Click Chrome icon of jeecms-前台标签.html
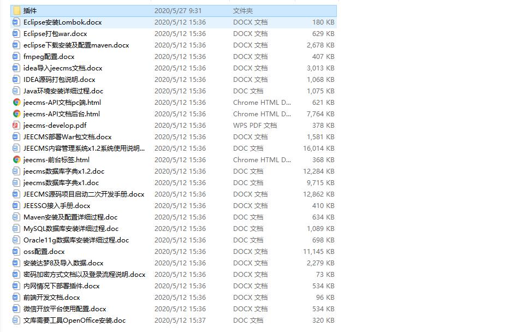Screen dimensions: 517x332 click(x=16, y=160)
